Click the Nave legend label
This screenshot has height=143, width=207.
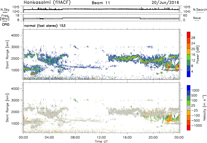pos(197,18)
